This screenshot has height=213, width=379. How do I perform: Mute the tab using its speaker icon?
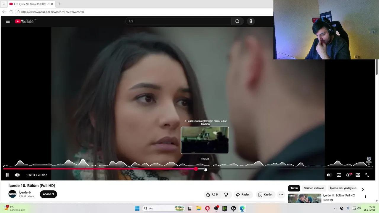(16, 4)
